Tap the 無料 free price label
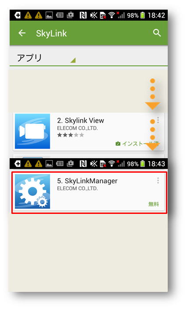This screenshot has height=309, width=187. [154, 204]
